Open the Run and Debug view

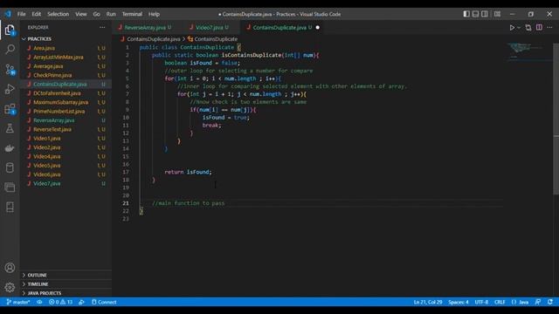10,89
